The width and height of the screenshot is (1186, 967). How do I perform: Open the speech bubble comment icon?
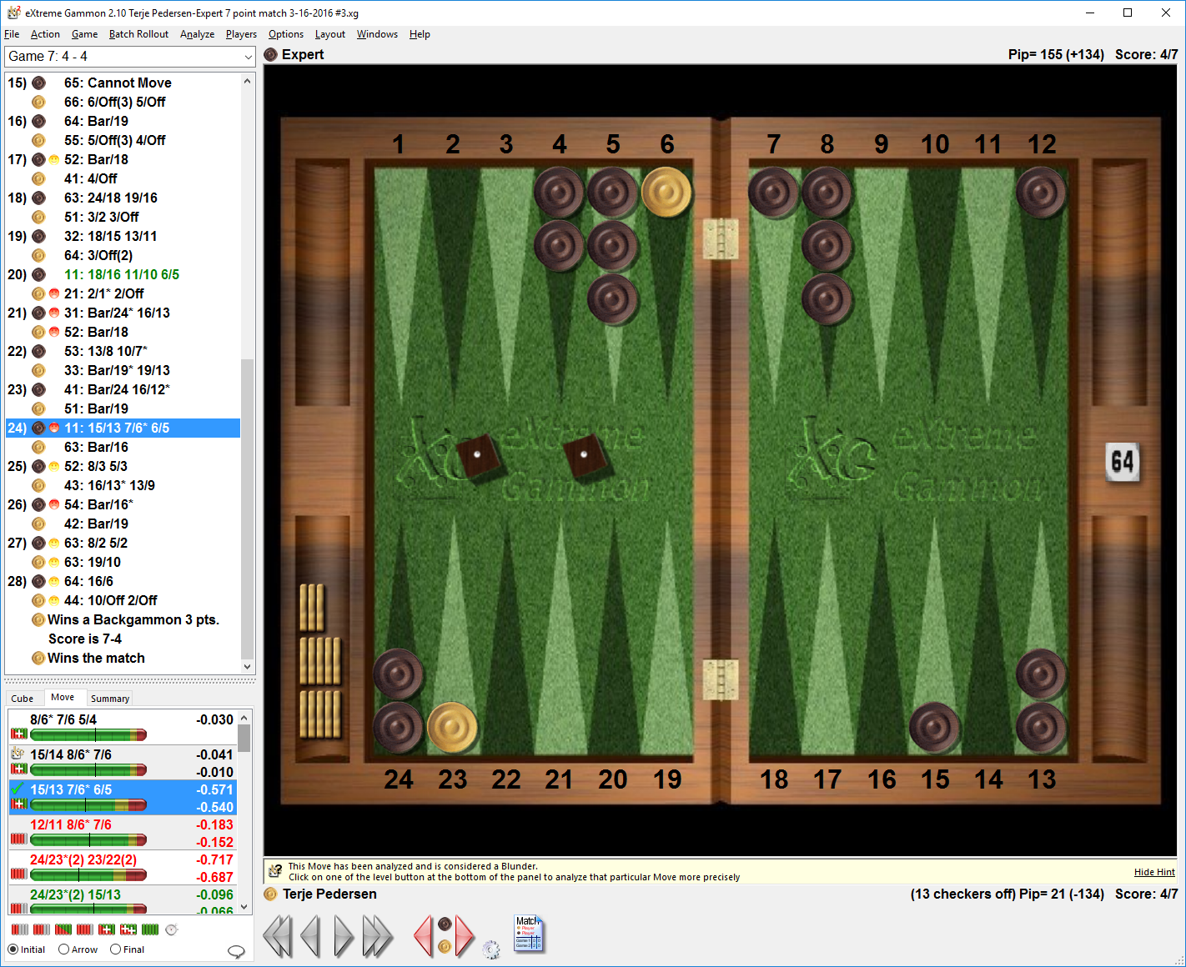tap(236, 951)
